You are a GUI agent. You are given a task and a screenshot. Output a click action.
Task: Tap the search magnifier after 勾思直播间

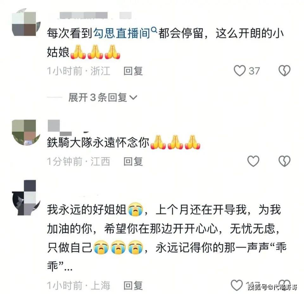click(154, 30)
